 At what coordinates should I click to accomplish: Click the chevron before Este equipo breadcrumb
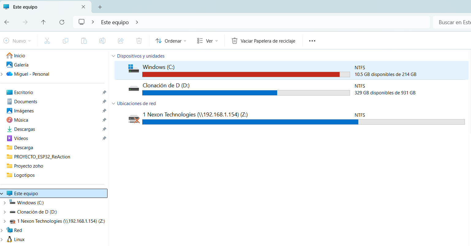(x=93, y=22)
